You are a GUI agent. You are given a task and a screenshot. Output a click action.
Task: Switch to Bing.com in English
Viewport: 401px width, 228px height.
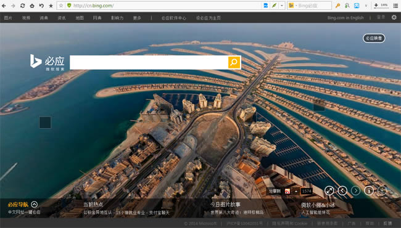[x=345, y=18]
